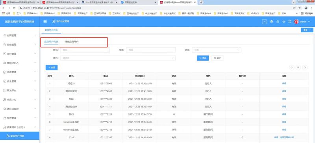Click the 用户经纪管理 breadcrumb in the header
Viewport: 315px width, 143px height.
[x=61, y=21]
